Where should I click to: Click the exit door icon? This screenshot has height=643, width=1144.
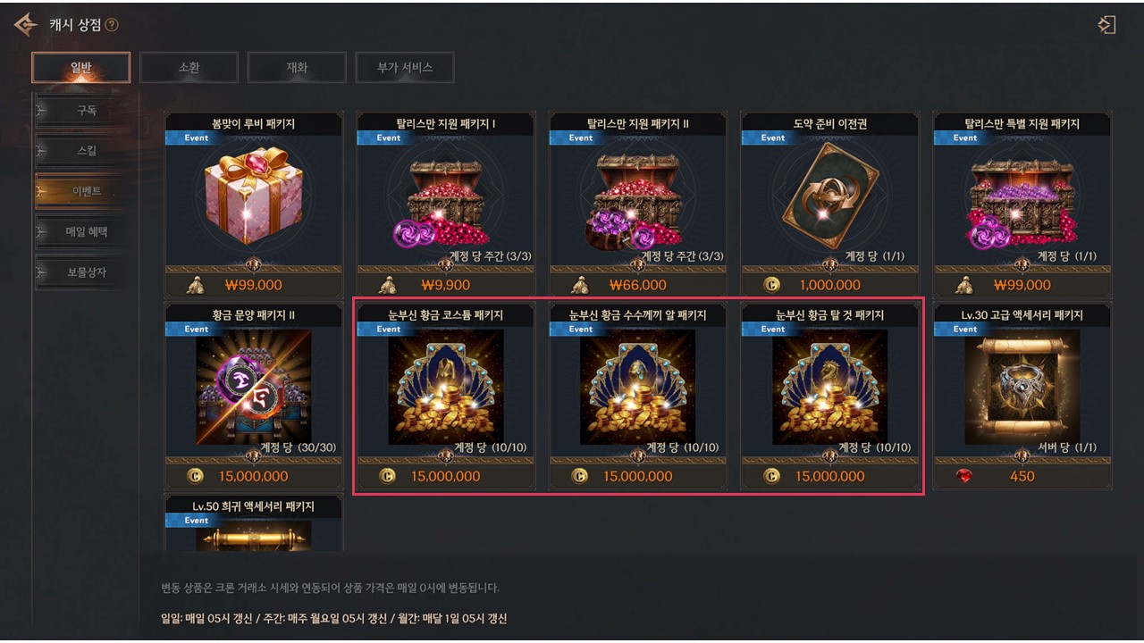(1107, 25)
